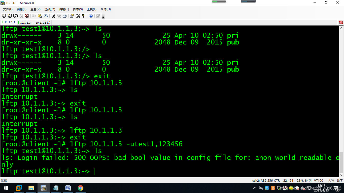344x193 pixels.
Task: Click the Print printer icon
Action: pyautogui.click(x=65, y=16)
